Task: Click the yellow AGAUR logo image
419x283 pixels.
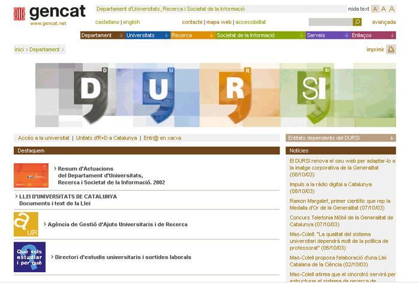Action: [26, 224]
